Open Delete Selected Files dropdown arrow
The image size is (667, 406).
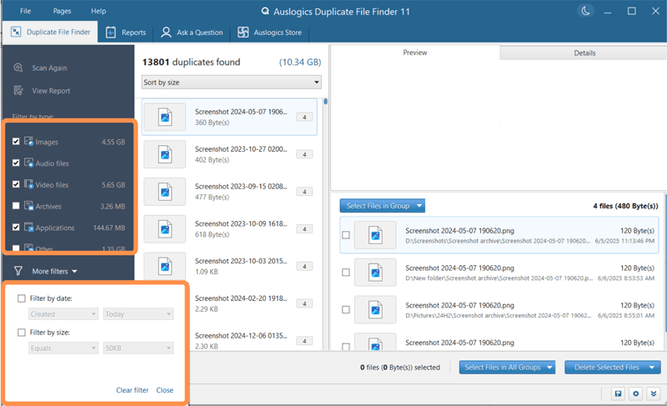[x=652, y=368]
